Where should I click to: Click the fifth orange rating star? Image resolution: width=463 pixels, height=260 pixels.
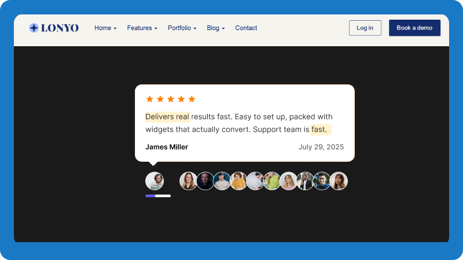192,99
